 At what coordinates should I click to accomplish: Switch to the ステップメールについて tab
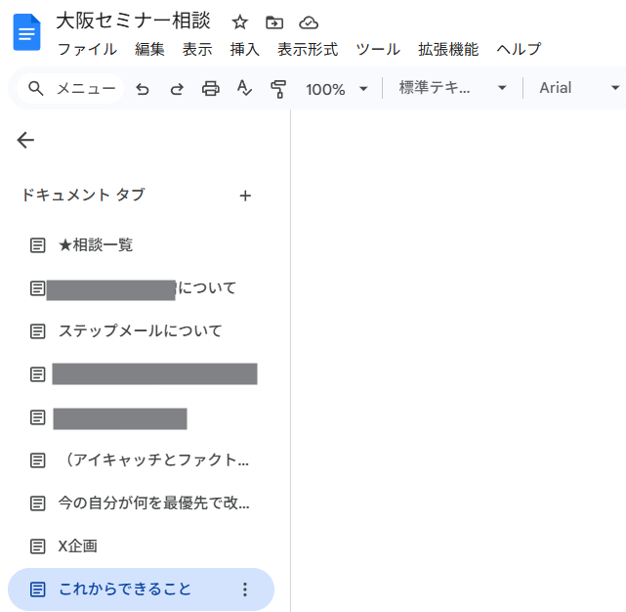click(x=141, y=331)
